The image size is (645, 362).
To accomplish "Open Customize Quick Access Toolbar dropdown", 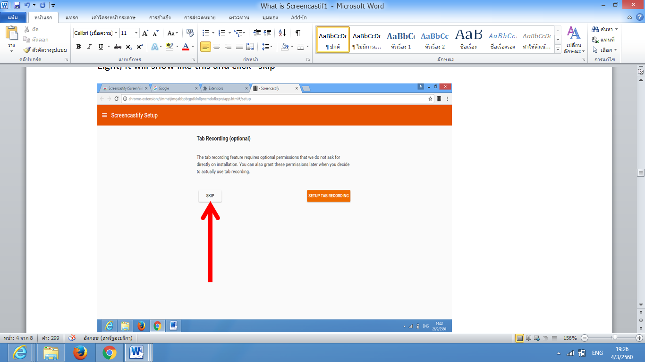I will [x=52, y=6].
